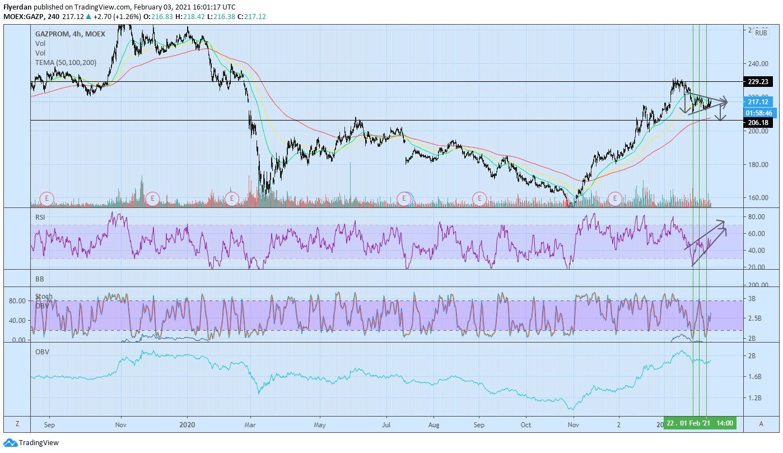Open the earnings marker between July and August

[404, 198]
